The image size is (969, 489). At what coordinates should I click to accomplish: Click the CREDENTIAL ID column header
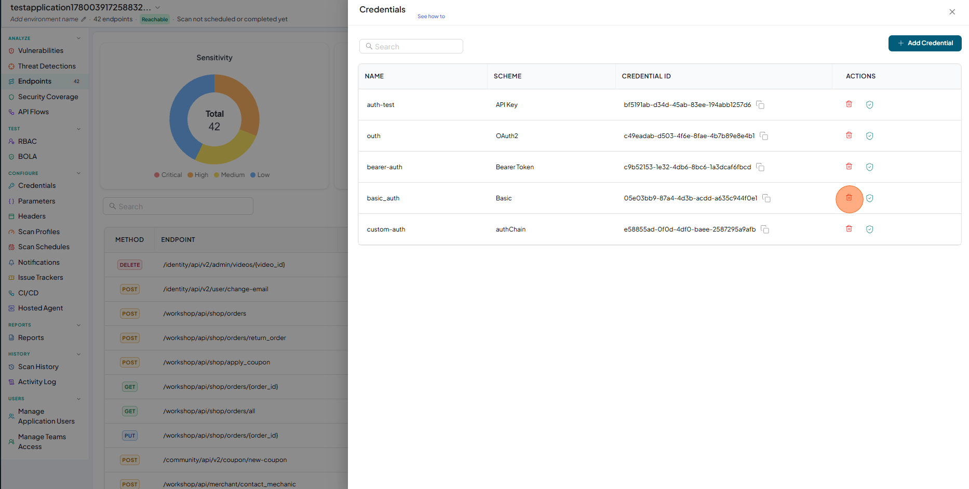click(x=646, y=76)
